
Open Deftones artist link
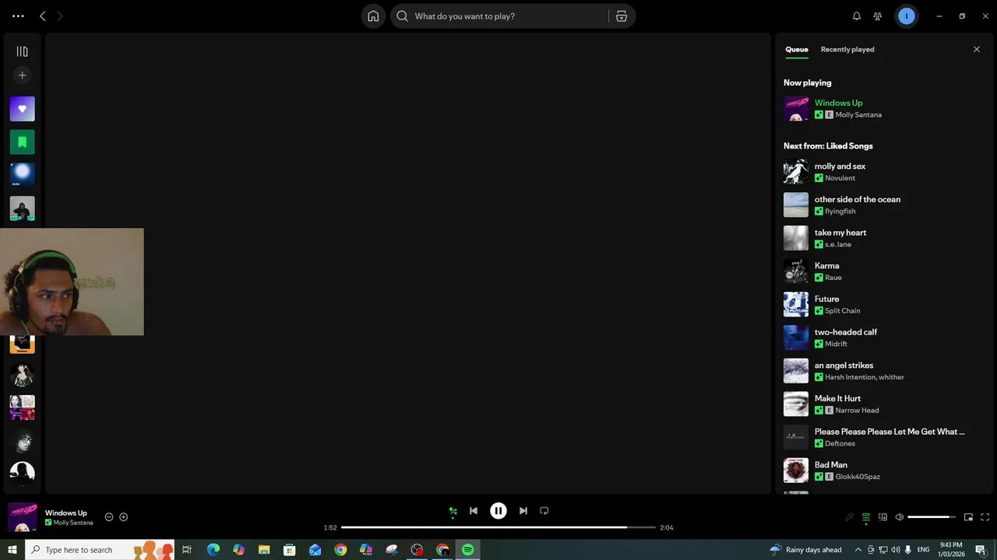coord(840,443)
